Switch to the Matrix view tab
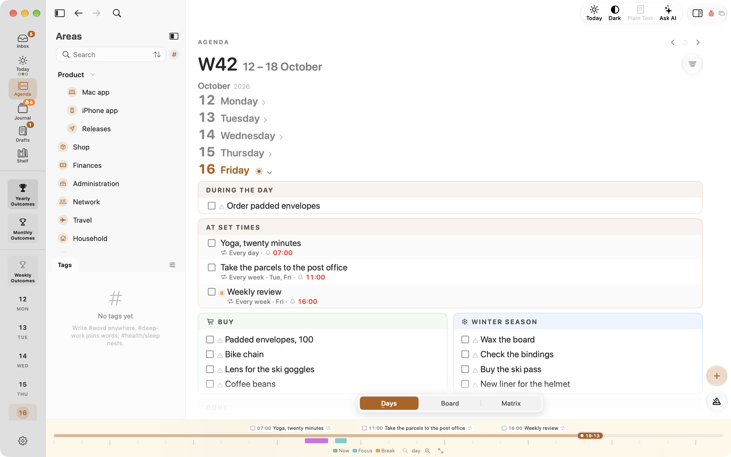Viewport: 731px width, 457px height. point(511,403)
